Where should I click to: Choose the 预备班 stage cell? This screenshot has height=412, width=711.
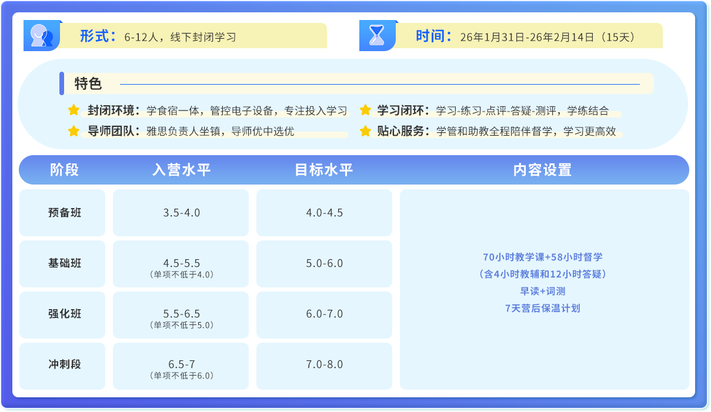64,213
